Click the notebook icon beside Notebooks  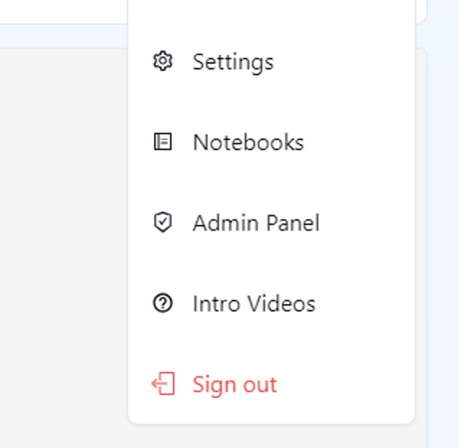coord(163,142)
